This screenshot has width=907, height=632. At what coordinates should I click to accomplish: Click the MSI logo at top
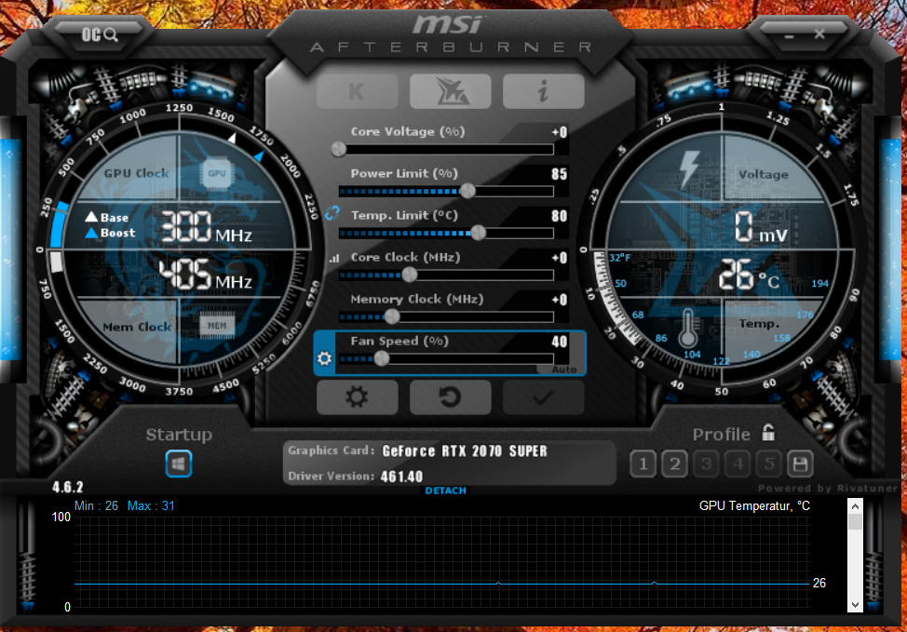(x=447, y=24)
